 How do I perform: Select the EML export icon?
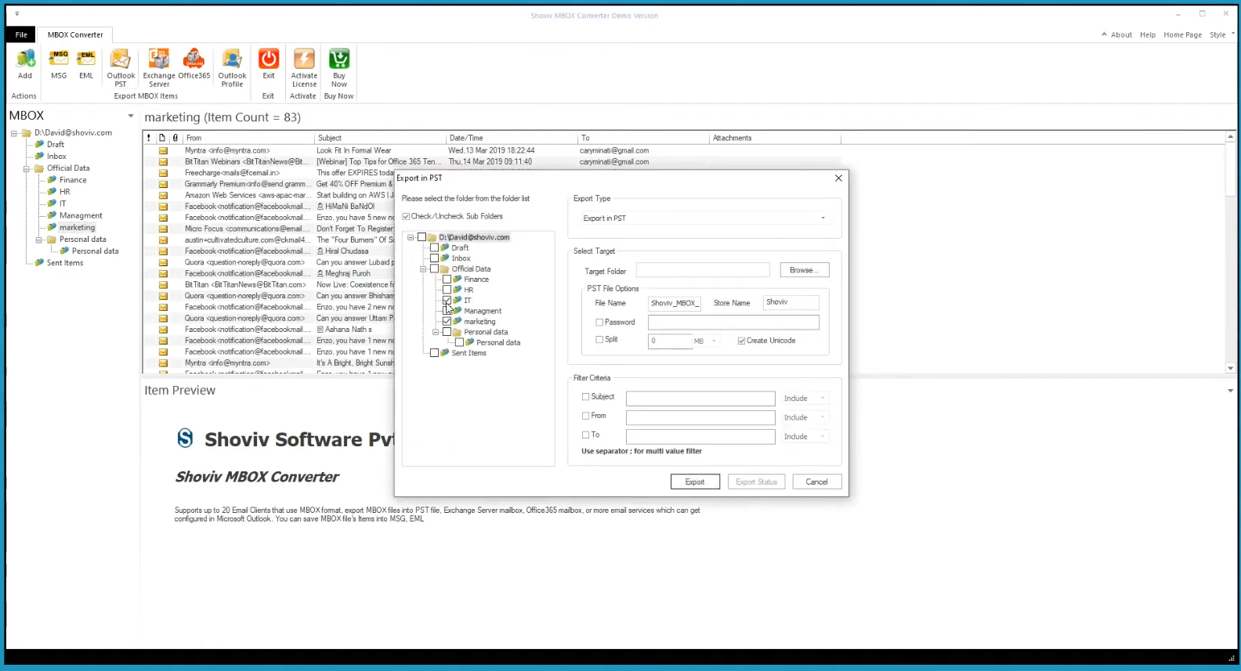(x=86, y=60)
